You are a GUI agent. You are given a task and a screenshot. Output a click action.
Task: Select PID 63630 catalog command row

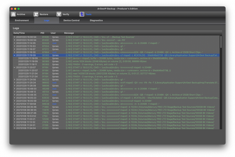116,98
